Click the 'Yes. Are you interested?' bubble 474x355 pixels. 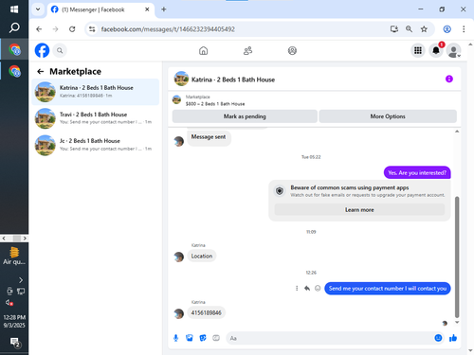(x=417, y=172)
